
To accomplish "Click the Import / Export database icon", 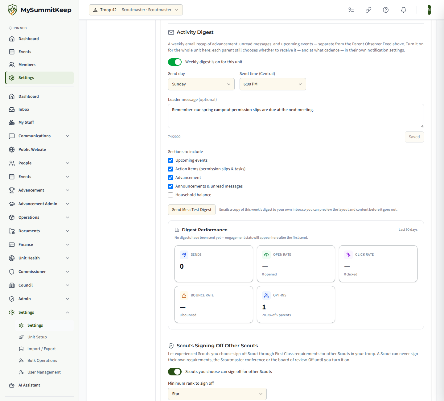I will pos(21,349).
